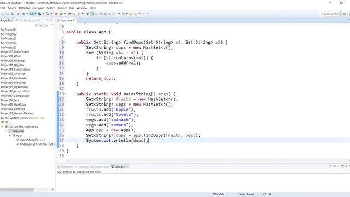
Task: Switch to the Navigator view tab
Action: click(x=31, y=20)
